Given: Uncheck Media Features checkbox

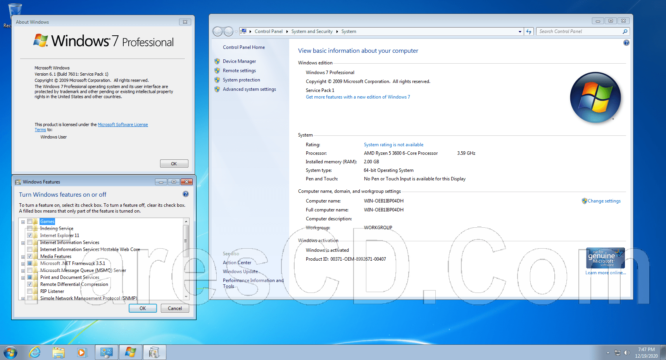Looking at the screenshot, I should tap(29, 256).
